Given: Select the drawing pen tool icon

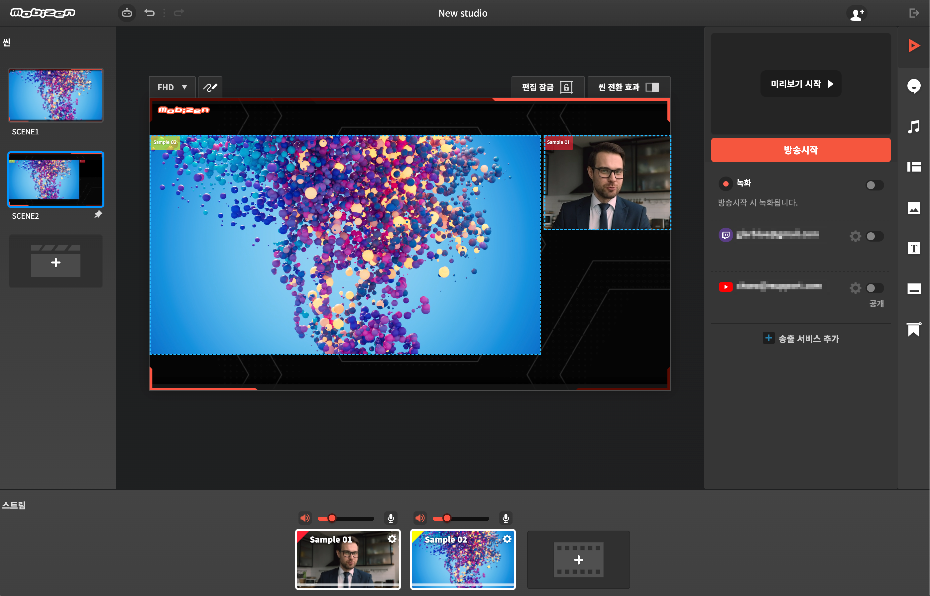Looking at the screenshot, I should (210, 88).
